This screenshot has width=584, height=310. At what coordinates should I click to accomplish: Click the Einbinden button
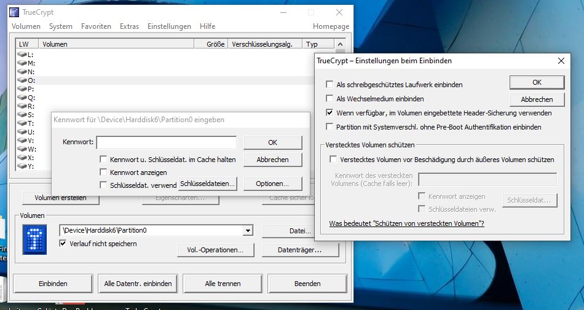pyautogui.click(x=53, y=284)
